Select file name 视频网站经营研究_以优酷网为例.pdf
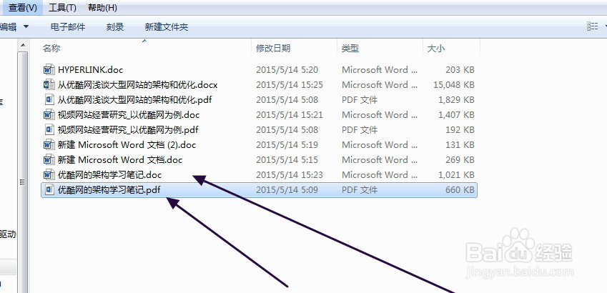The width and height of the screenshot is (607, 293). (128, 129)
